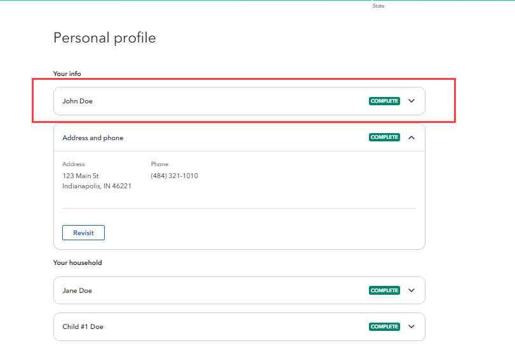
Task: Expand Jane Doe's chevron arrow
Action: pos(411,290)
